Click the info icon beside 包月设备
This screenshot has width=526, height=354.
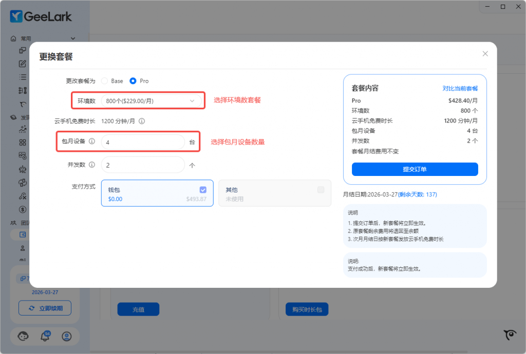coord(92,142)
